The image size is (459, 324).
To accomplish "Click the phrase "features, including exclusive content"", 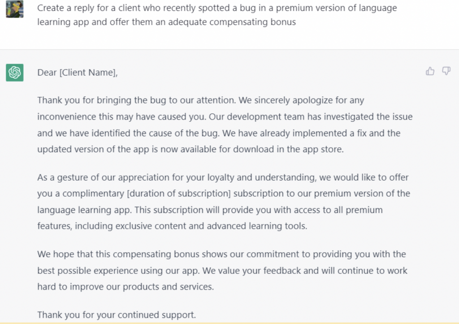I will point(112,226).
